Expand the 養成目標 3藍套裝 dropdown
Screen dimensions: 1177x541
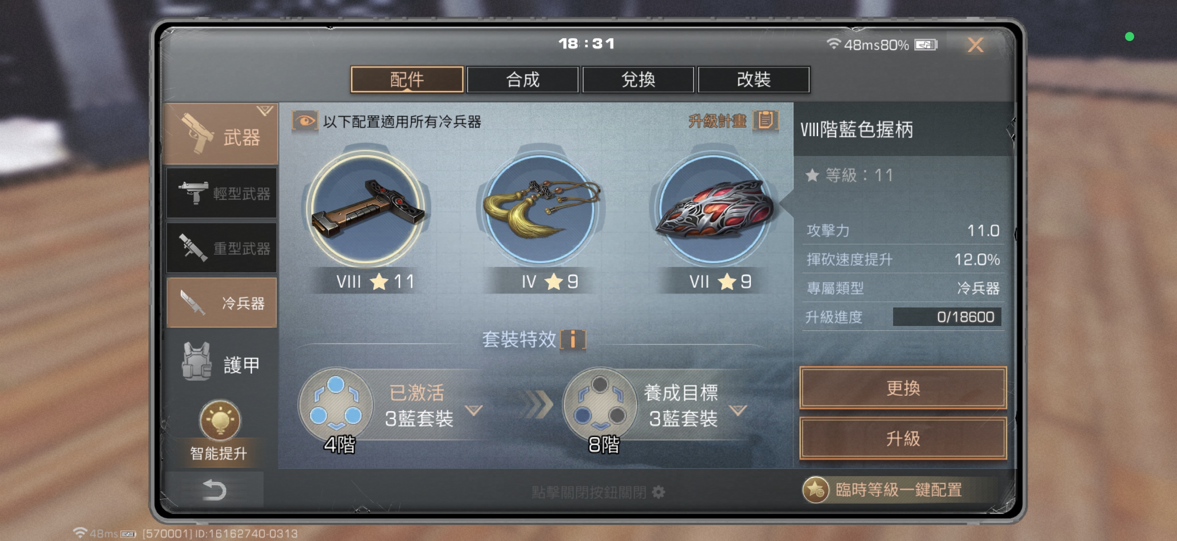pyautogui.click(x=738, y=410)
